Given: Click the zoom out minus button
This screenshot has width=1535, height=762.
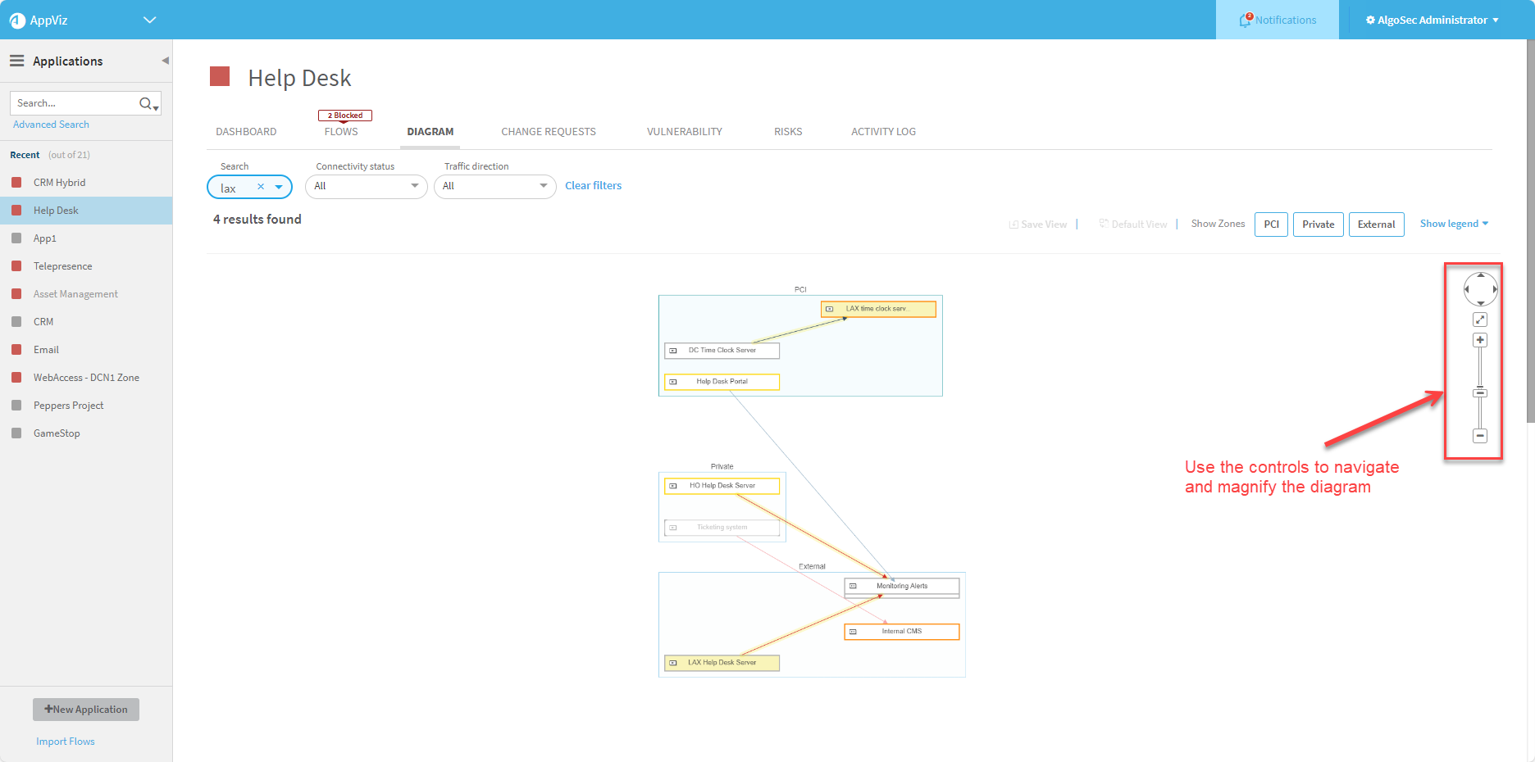Looking at the screenshot, I should 1480,436.
